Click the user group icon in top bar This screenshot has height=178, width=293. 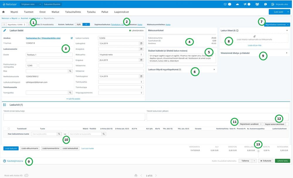(x=257, y=4)
